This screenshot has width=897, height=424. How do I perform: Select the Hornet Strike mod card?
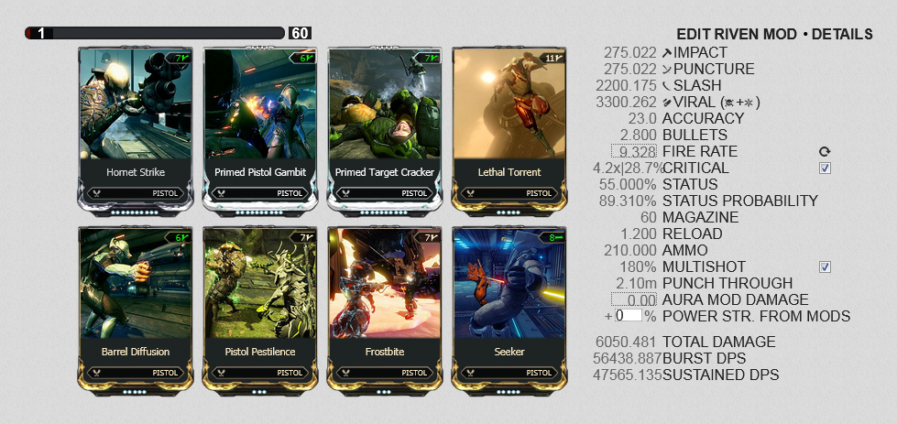click(136, 131)
